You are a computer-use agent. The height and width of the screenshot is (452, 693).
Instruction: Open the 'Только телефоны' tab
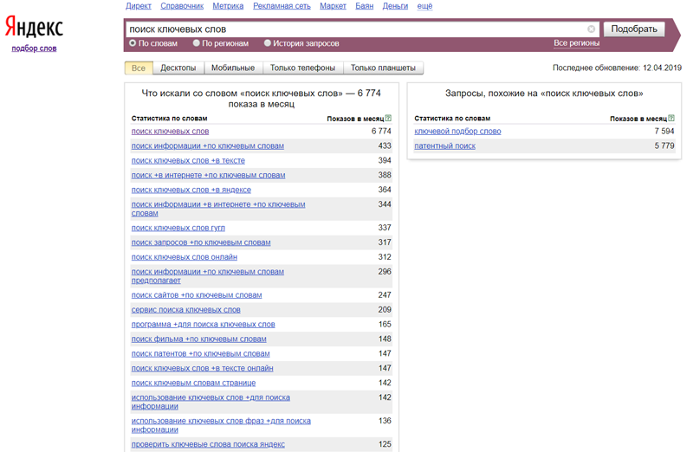pos(302,68)
